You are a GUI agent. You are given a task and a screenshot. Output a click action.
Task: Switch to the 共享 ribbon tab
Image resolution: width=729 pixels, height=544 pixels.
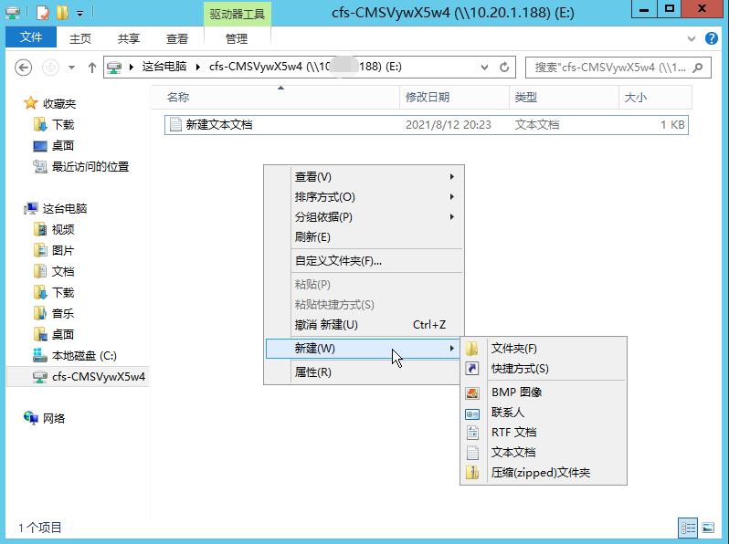tap(128, 38)
